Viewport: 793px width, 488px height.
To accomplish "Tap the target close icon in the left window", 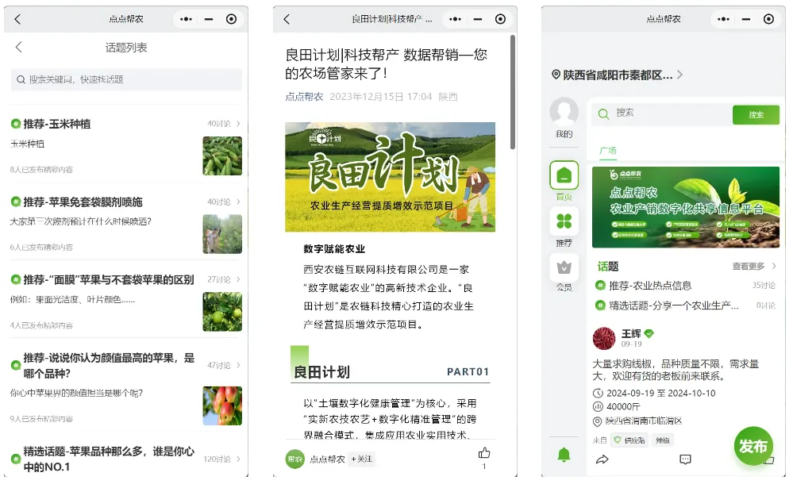I will click(x=231, y=19).
